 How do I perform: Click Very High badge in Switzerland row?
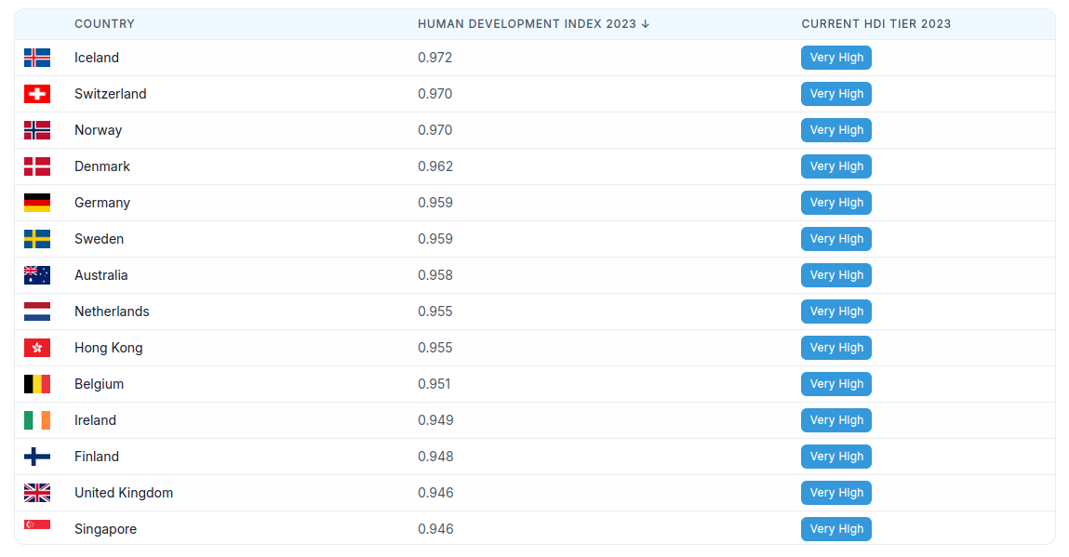[835, 94]
